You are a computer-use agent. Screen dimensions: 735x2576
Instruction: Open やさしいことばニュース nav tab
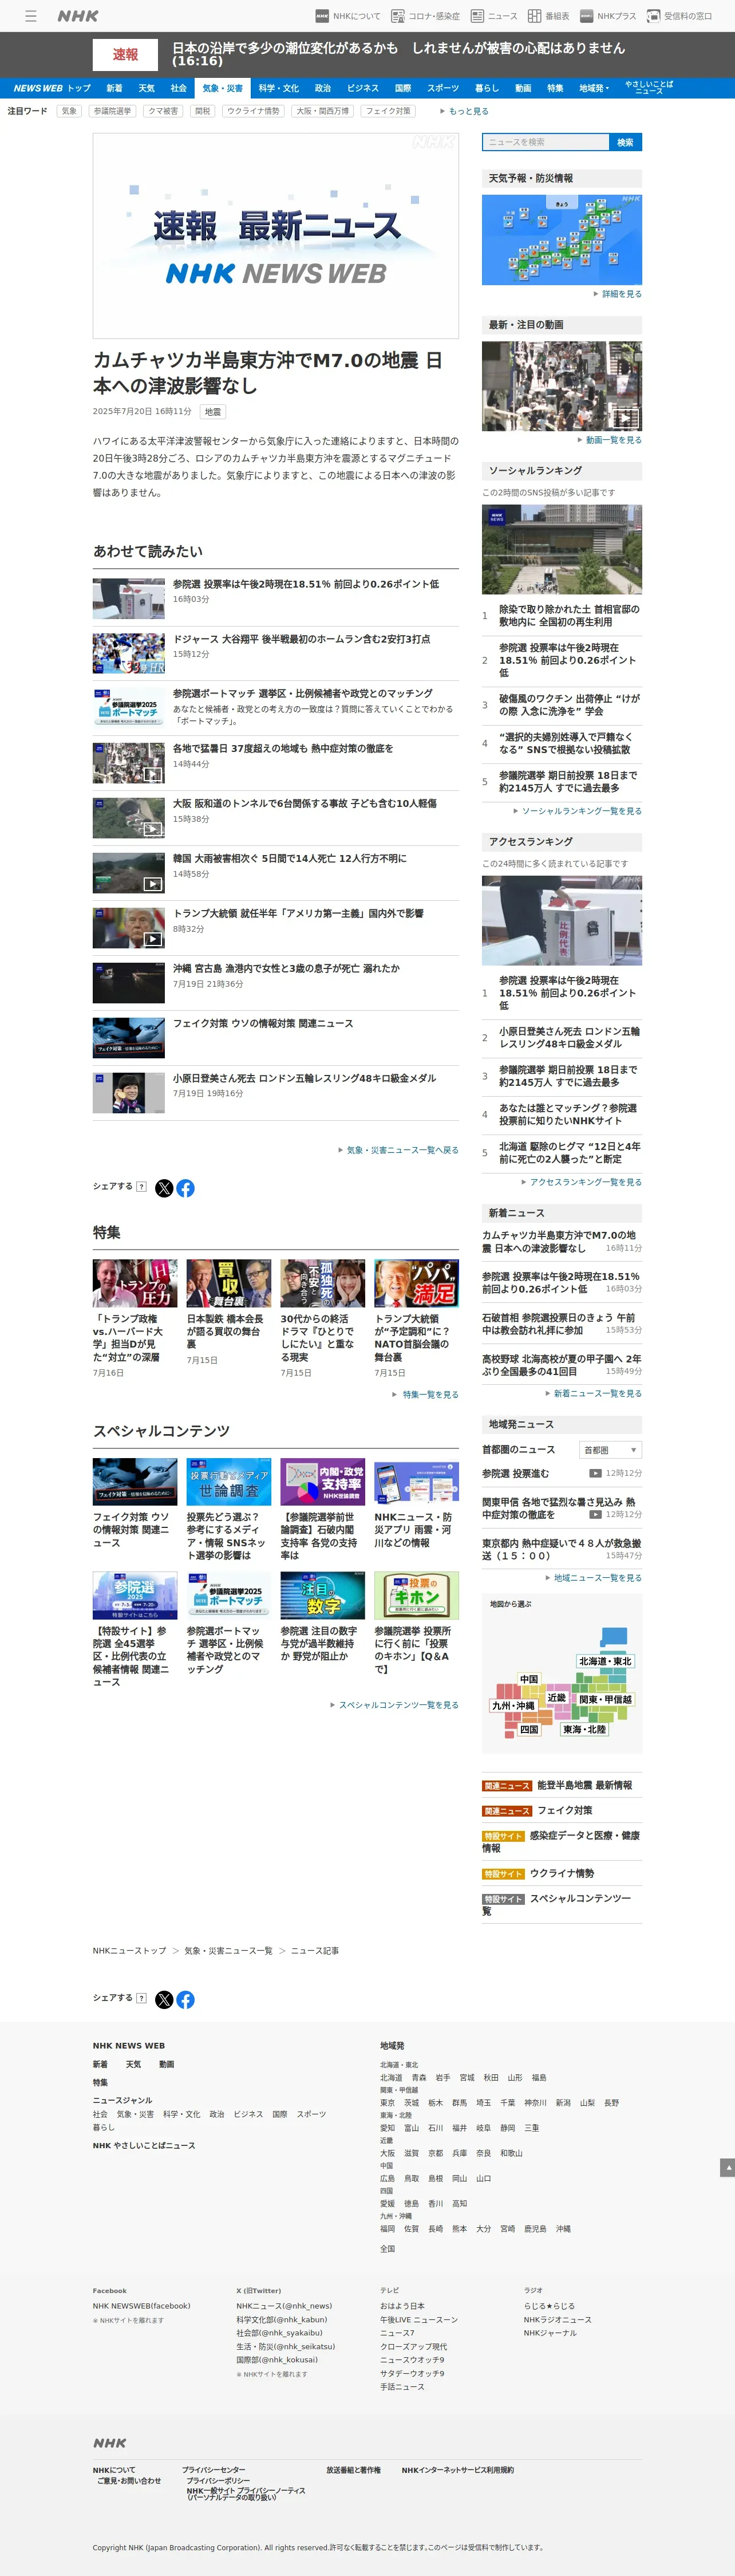(649, 88)
